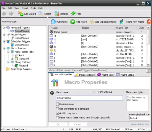152x132 pixels.
Task: Click into the Macro name field
Action: tap(90, 98)
